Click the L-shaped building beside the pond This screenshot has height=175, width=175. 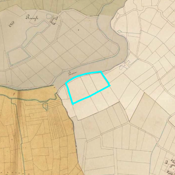click(x=53, y=19)
